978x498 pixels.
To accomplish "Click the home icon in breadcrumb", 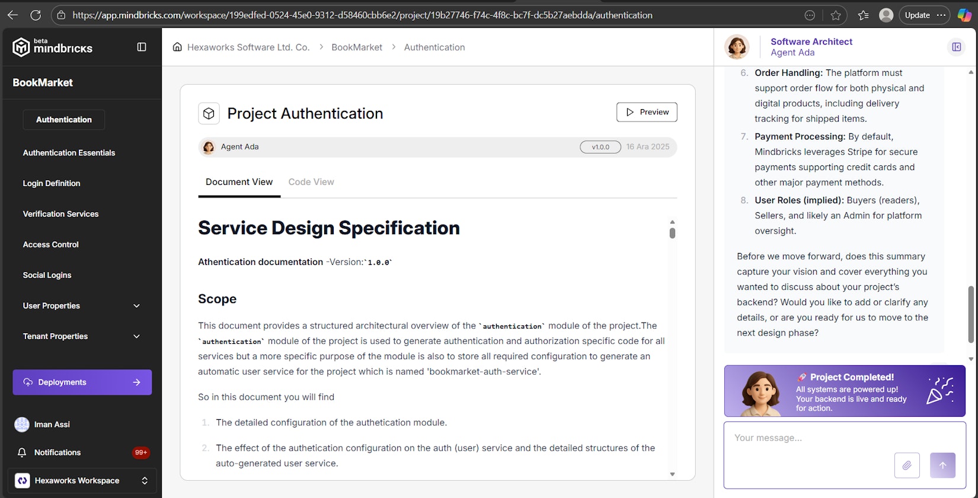I will (x=177, y=47).
